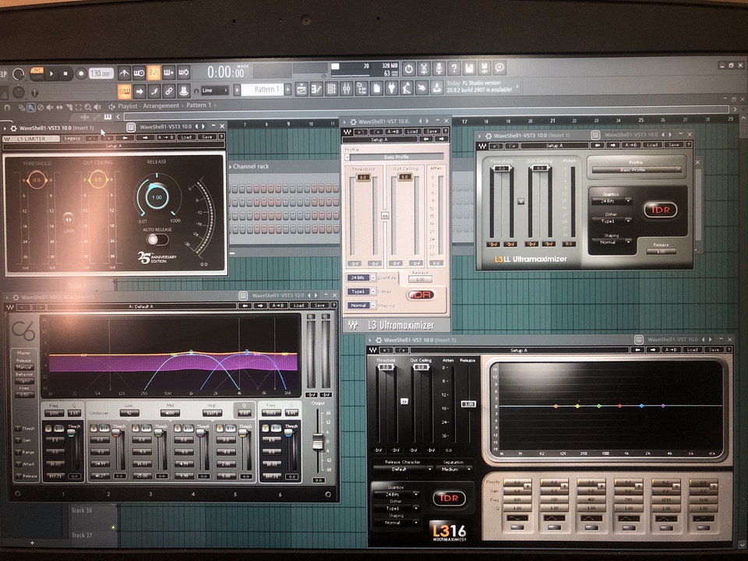Toggle the IDR button in L3LL Ultramaximizer
The width and height of the screenshot is (748, 561).
[661, 210]
